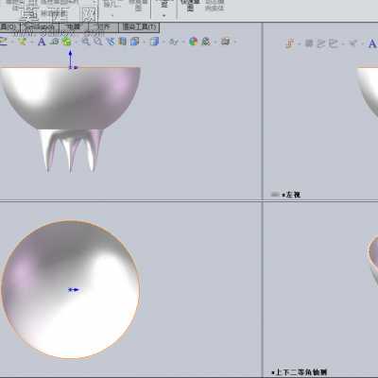
Task: Click the green icon right of the A icon
Action: 66,42
